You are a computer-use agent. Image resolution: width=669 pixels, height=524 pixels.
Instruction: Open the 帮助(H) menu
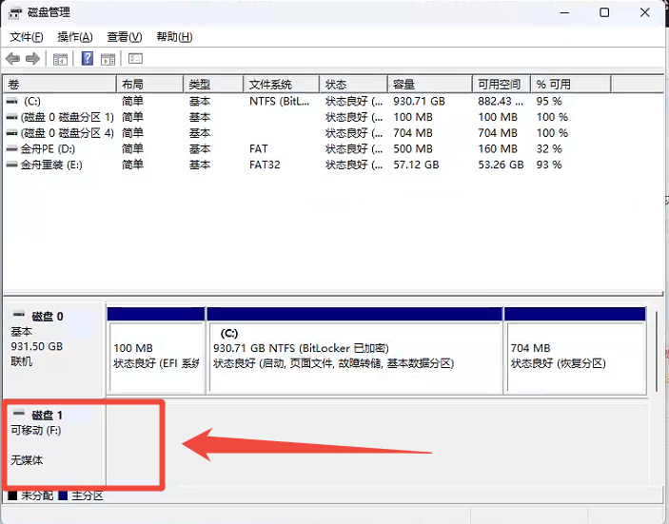[x=174, y=37]
